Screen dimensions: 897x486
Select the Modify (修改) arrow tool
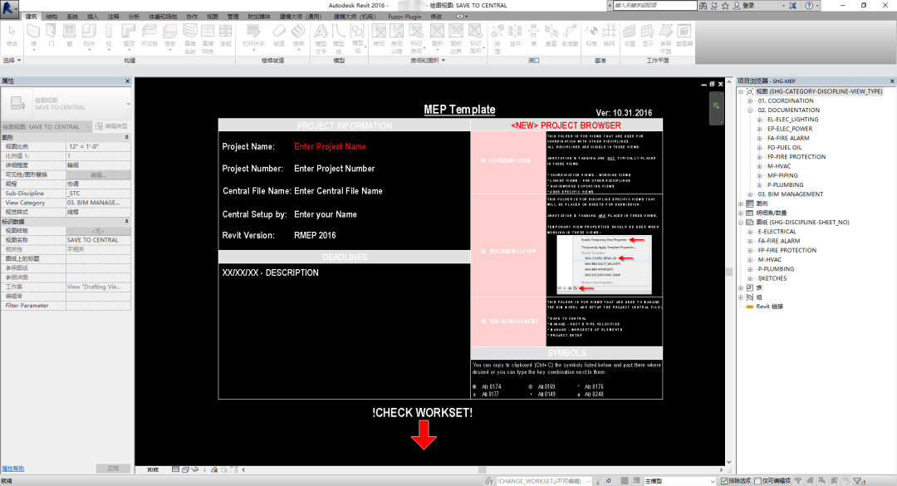(x=12, y=36)
